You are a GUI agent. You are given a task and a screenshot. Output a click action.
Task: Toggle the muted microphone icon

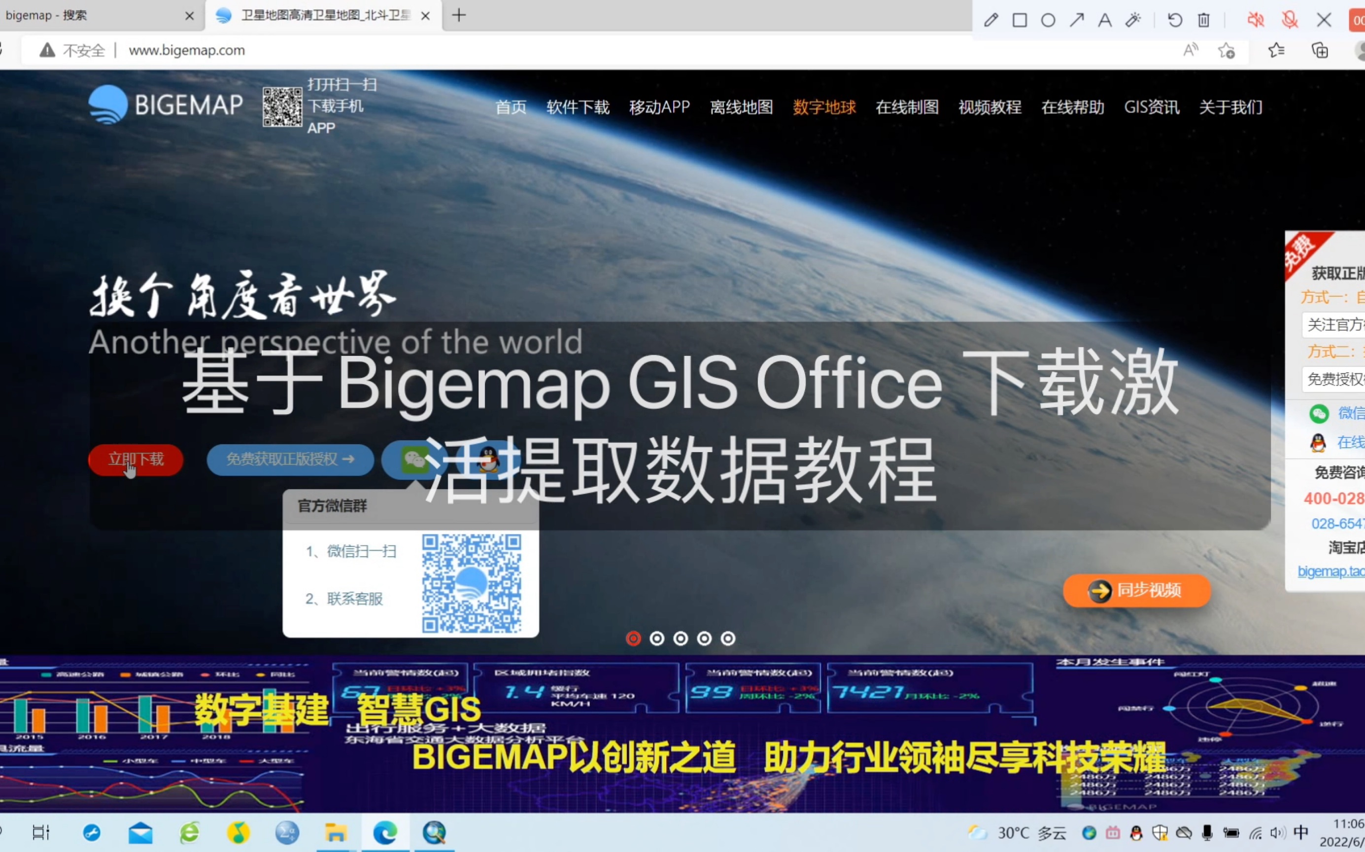point(1290,20)
